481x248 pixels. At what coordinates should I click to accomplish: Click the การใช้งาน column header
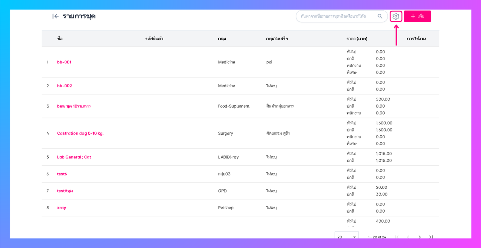coord(416,39)
